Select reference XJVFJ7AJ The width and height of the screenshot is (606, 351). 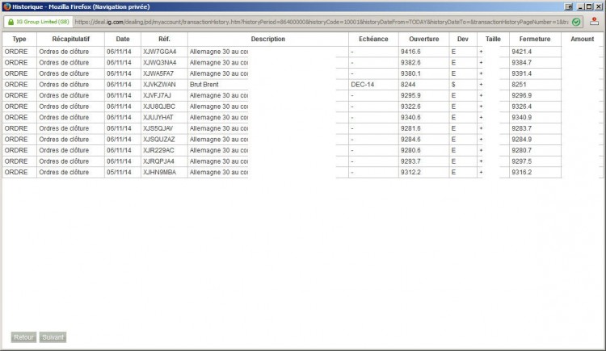pos(157,95)
